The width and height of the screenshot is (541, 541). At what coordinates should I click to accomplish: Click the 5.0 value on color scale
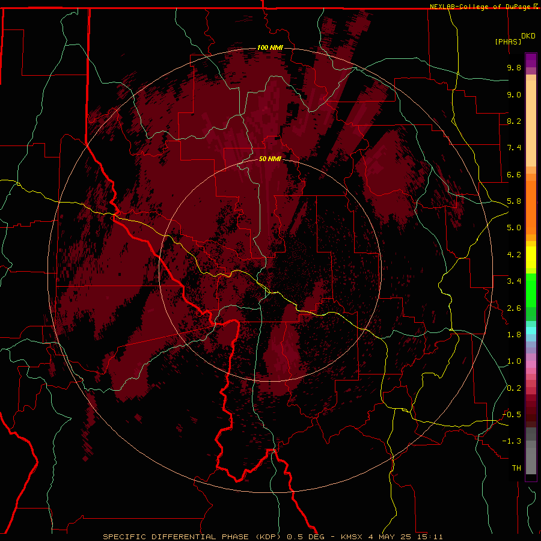(514, 228)
